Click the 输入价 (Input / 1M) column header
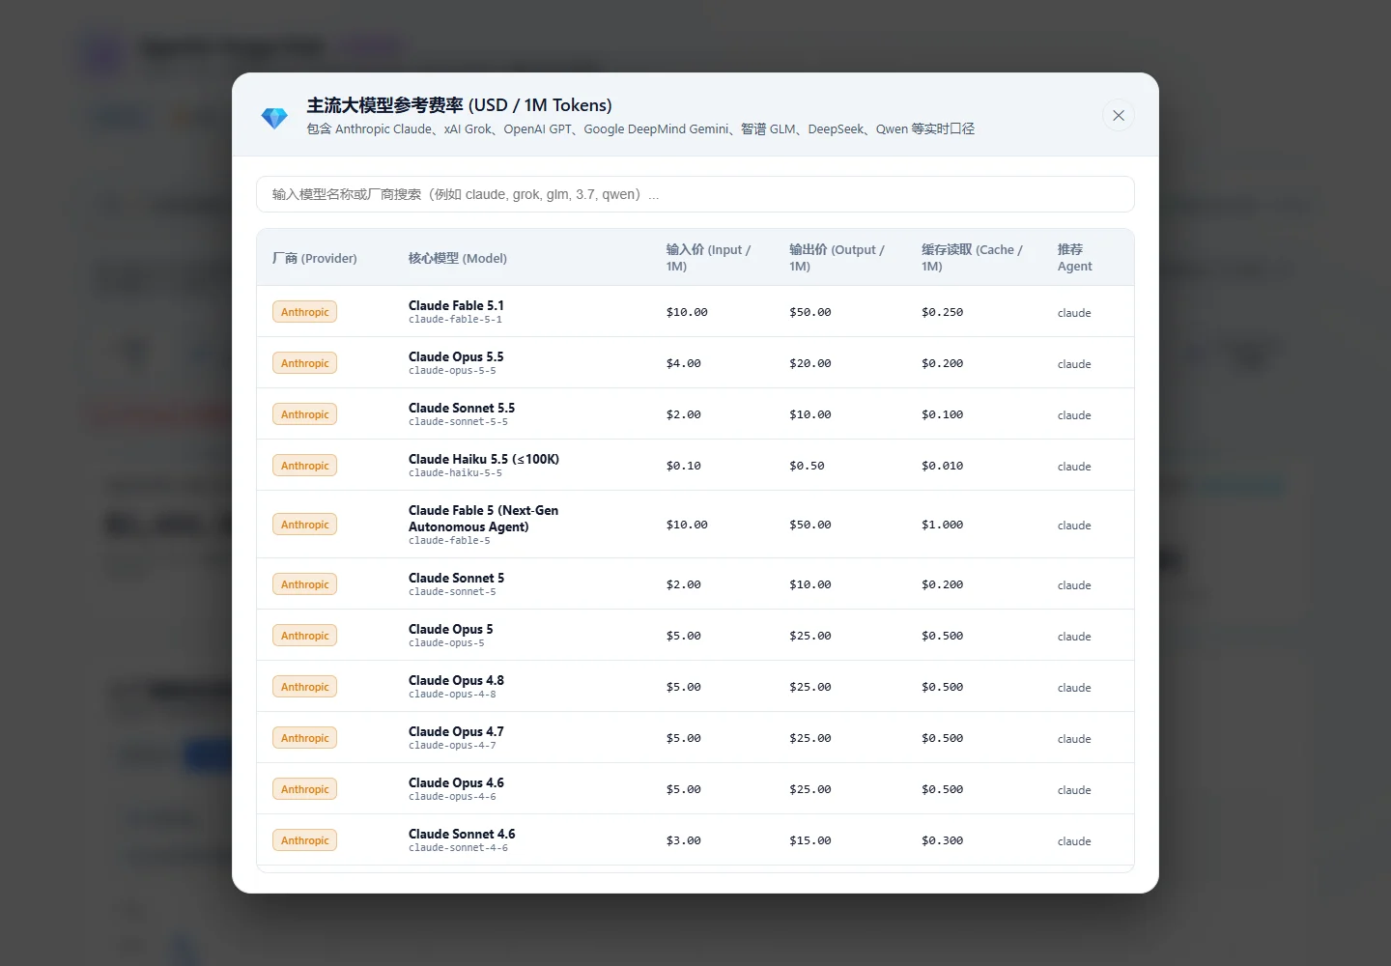Image resolution: width=1391 pixels, height=966 pixels. pos(708,258)
